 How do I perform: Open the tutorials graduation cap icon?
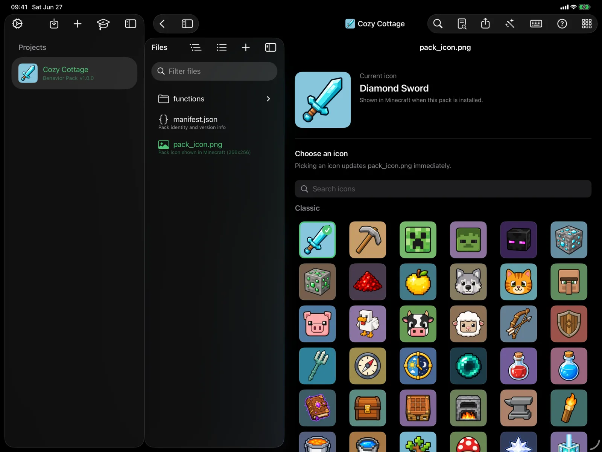click(103, 24)
